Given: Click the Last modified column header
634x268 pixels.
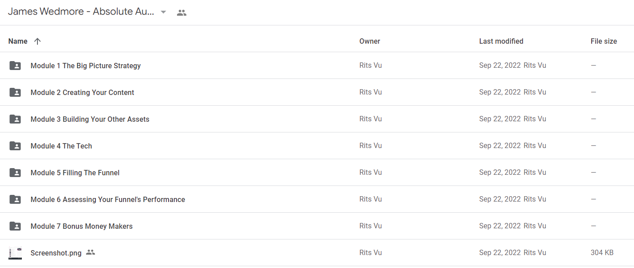Looking at the screenshot, I should pos(501,41).
